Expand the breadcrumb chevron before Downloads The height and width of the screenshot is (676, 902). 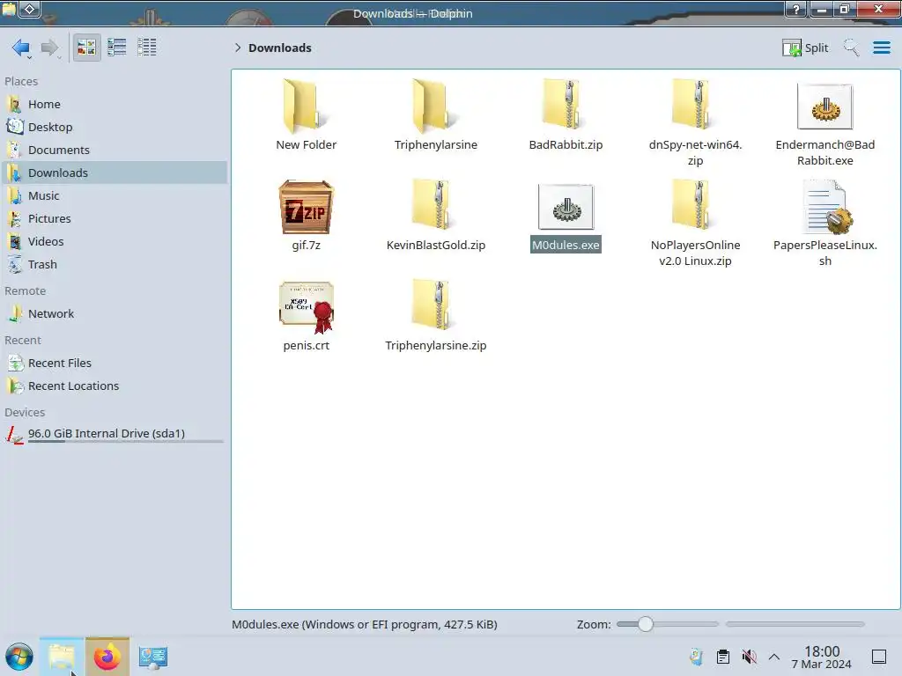[238, 48]
